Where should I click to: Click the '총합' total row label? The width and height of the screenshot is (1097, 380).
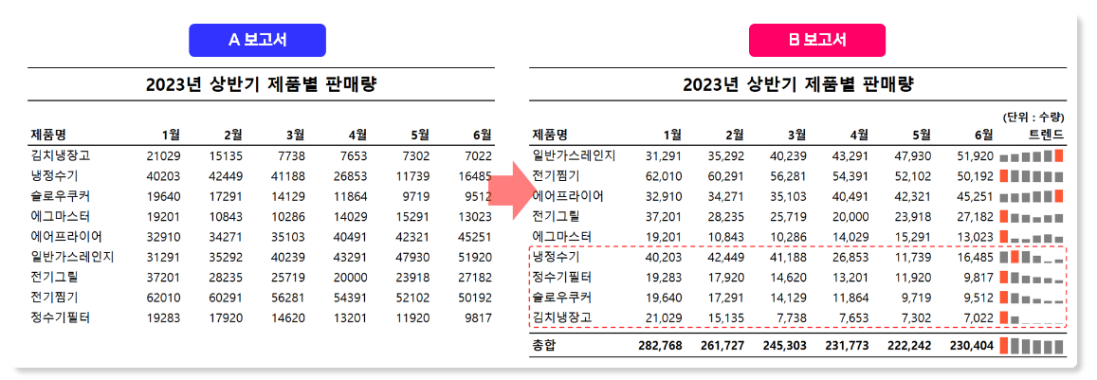tap(544, 345)
